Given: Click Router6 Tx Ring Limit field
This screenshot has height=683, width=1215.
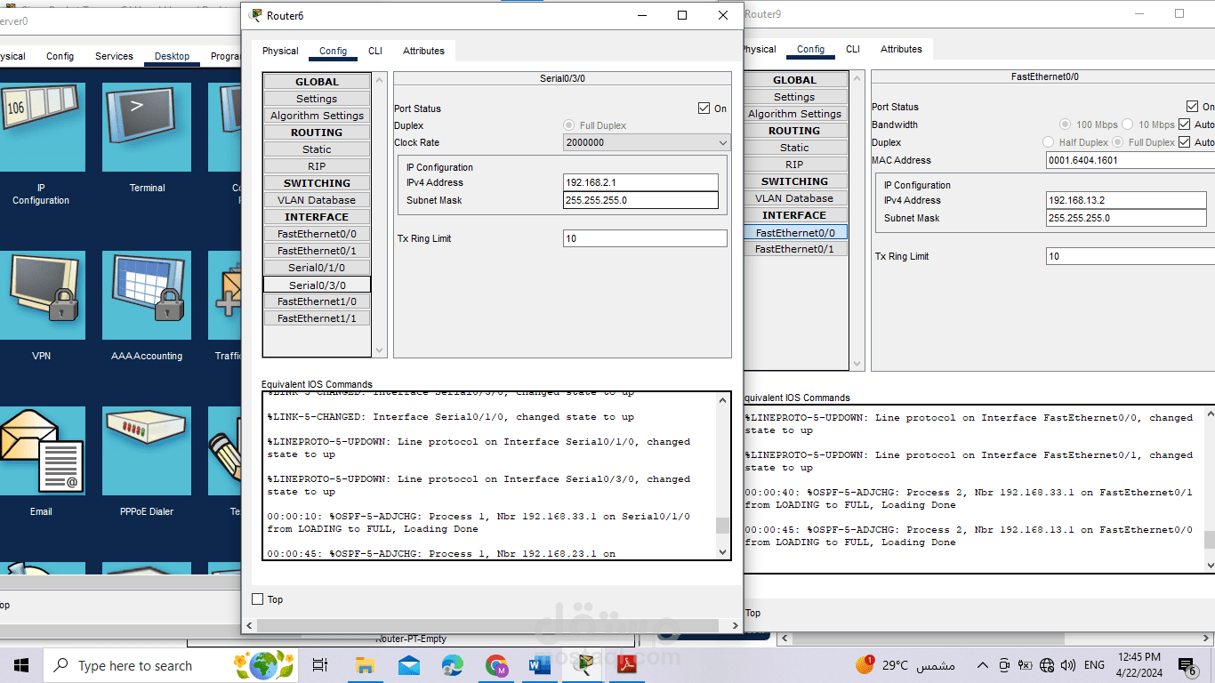Looking at the screenshot, I should pyautogui.click(x=645, y=238).
